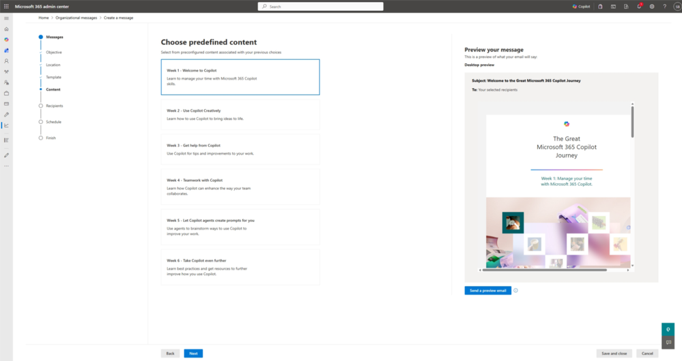Open notifications bell with red badge

tap(639, 7)
